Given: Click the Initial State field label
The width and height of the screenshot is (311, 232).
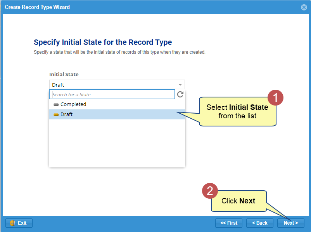Looking at the screenshot, I should [64, 74].
